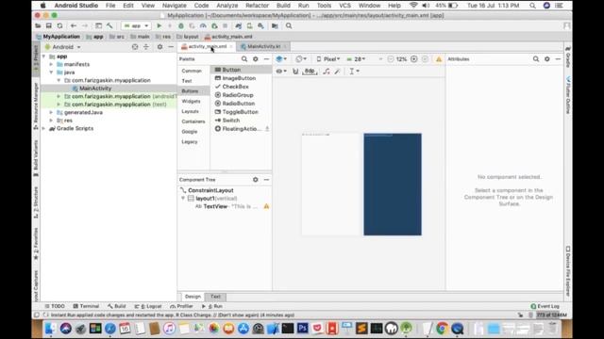Click the zoom in plus icon
The height and width of the screenshot is (339, 604).
click(414, 58)
